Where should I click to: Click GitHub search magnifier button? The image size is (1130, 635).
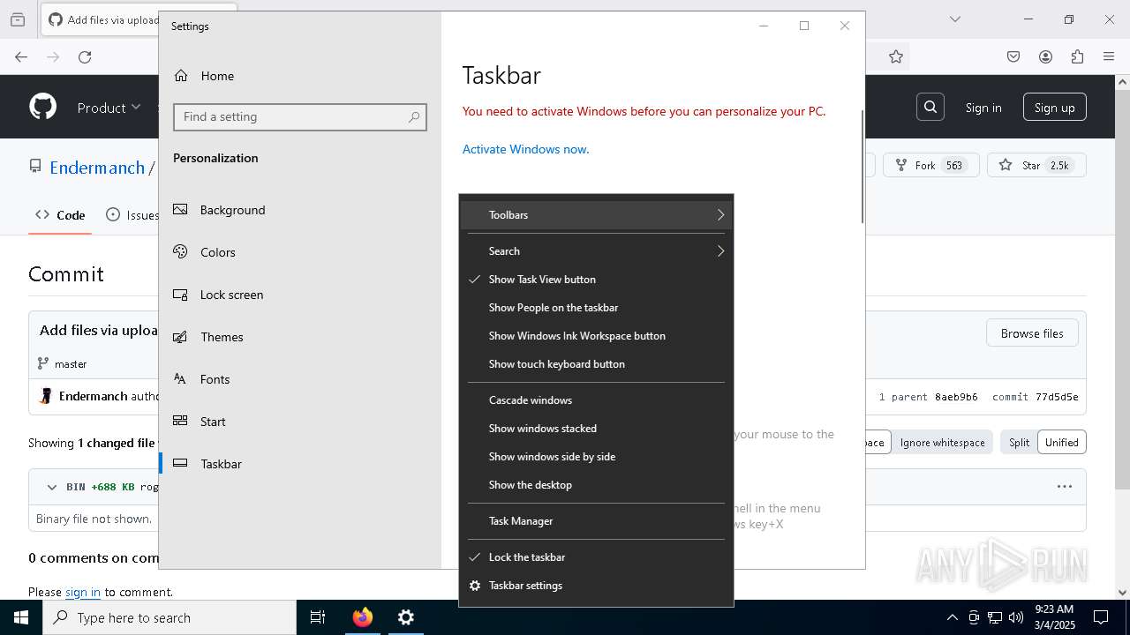click(x=930, y=107)
